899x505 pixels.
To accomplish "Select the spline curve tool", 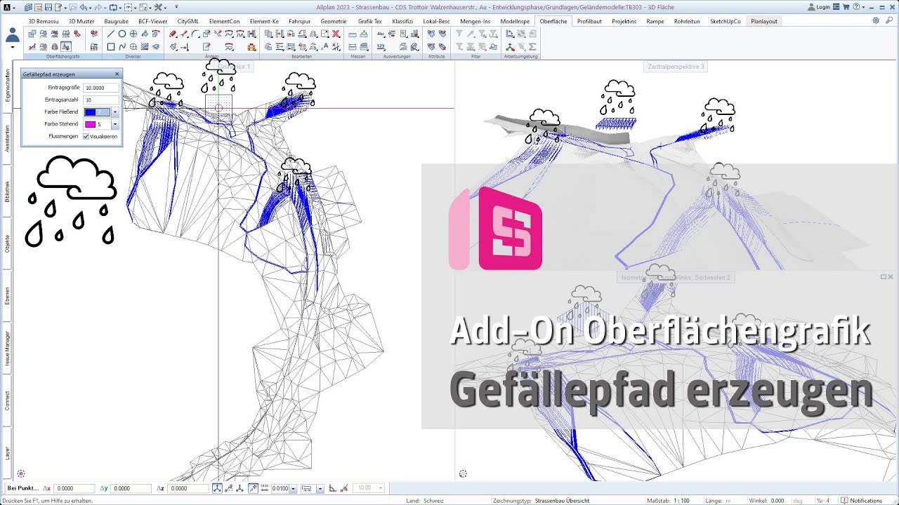I will click(122, 46).
